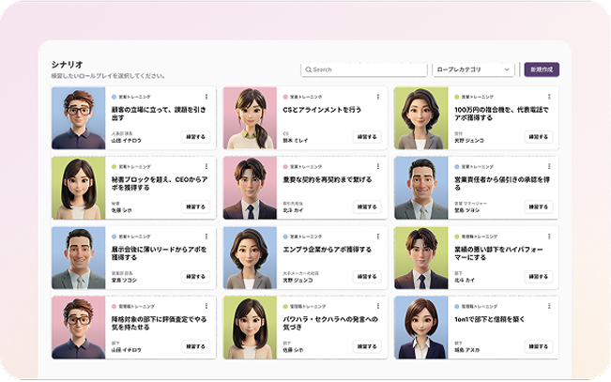
Task: Open the options menu on 1on1で部下と信頼を築く card
Action: point(550,306)
